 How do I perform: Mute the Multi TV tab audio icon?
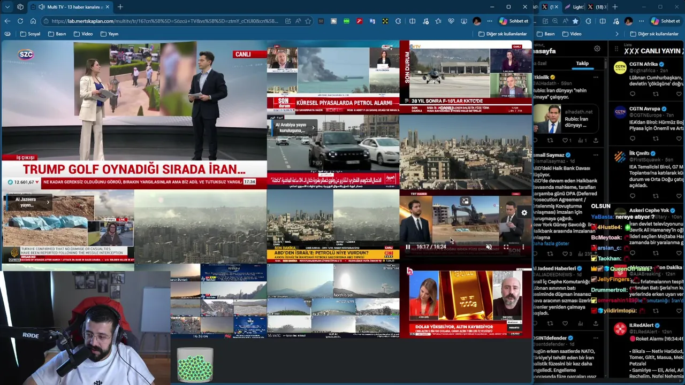pyautogui.click(x=42, y=7)
